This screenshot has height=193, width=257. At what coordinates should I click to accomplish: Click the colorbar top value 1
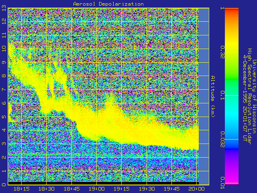tap(222, 8)
